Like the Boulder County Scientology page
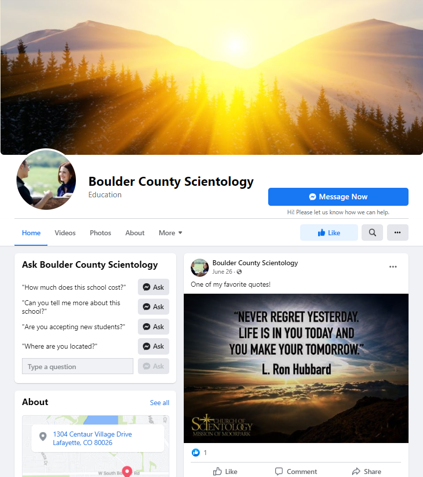The height and width of the screenshot is (477, 423). click(329, 233)
